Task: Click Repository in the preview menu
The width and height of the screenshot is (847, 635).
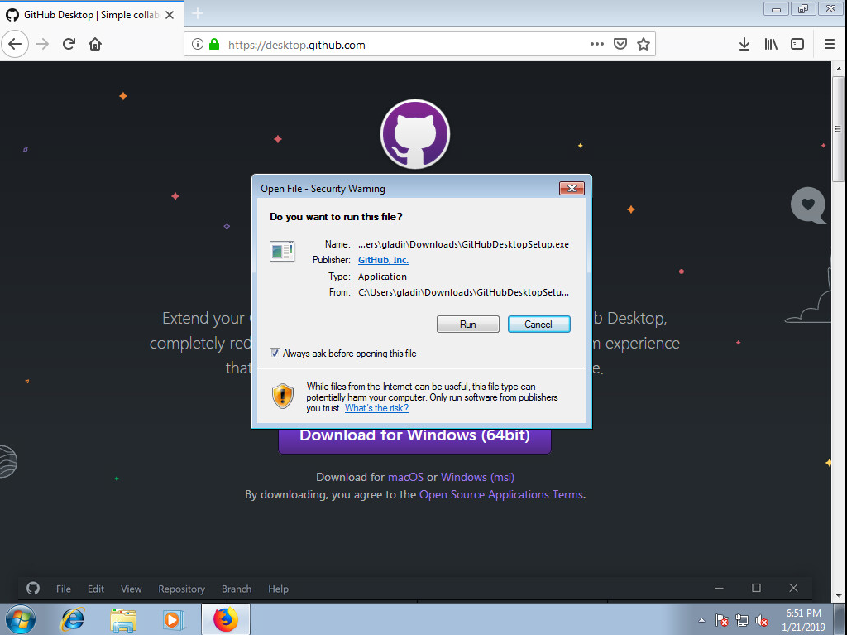Action: pyautogui.click(x=181, y=589)
